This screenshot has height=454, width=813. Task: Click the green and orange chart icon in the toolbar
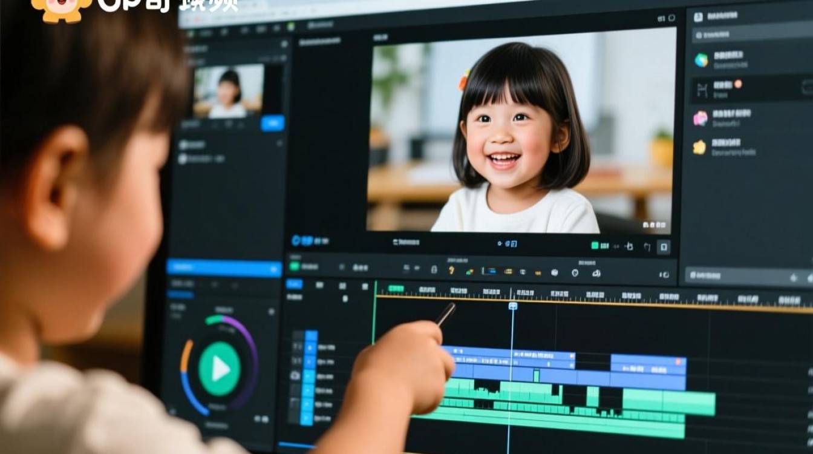469,271
